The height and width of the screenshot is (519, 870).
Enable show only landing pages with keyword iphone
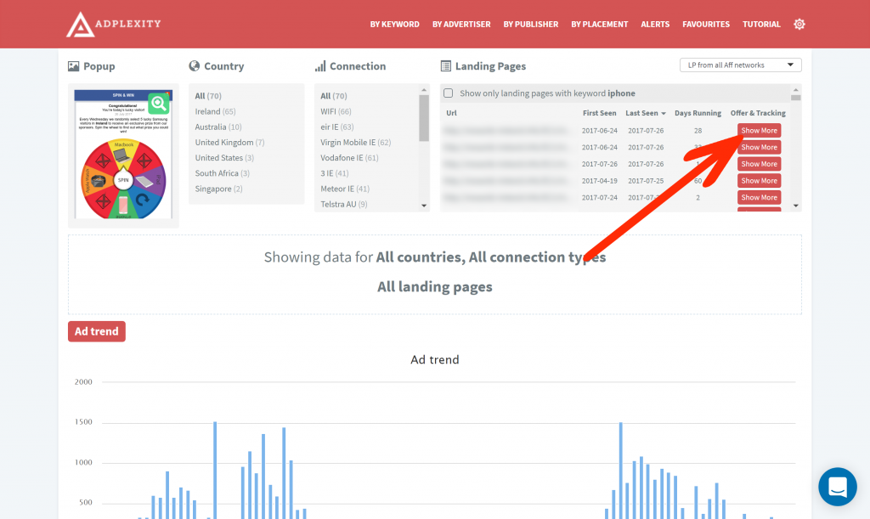449,93
